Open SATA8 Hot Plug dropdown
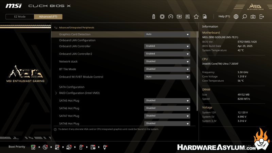 [167, 123]
